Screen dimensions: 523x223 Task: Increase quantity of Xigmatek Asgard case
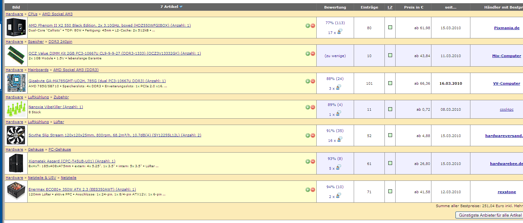click(x=307, y=161)
